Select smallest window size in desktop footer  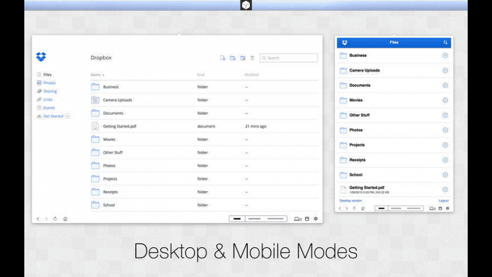(237, 219)
